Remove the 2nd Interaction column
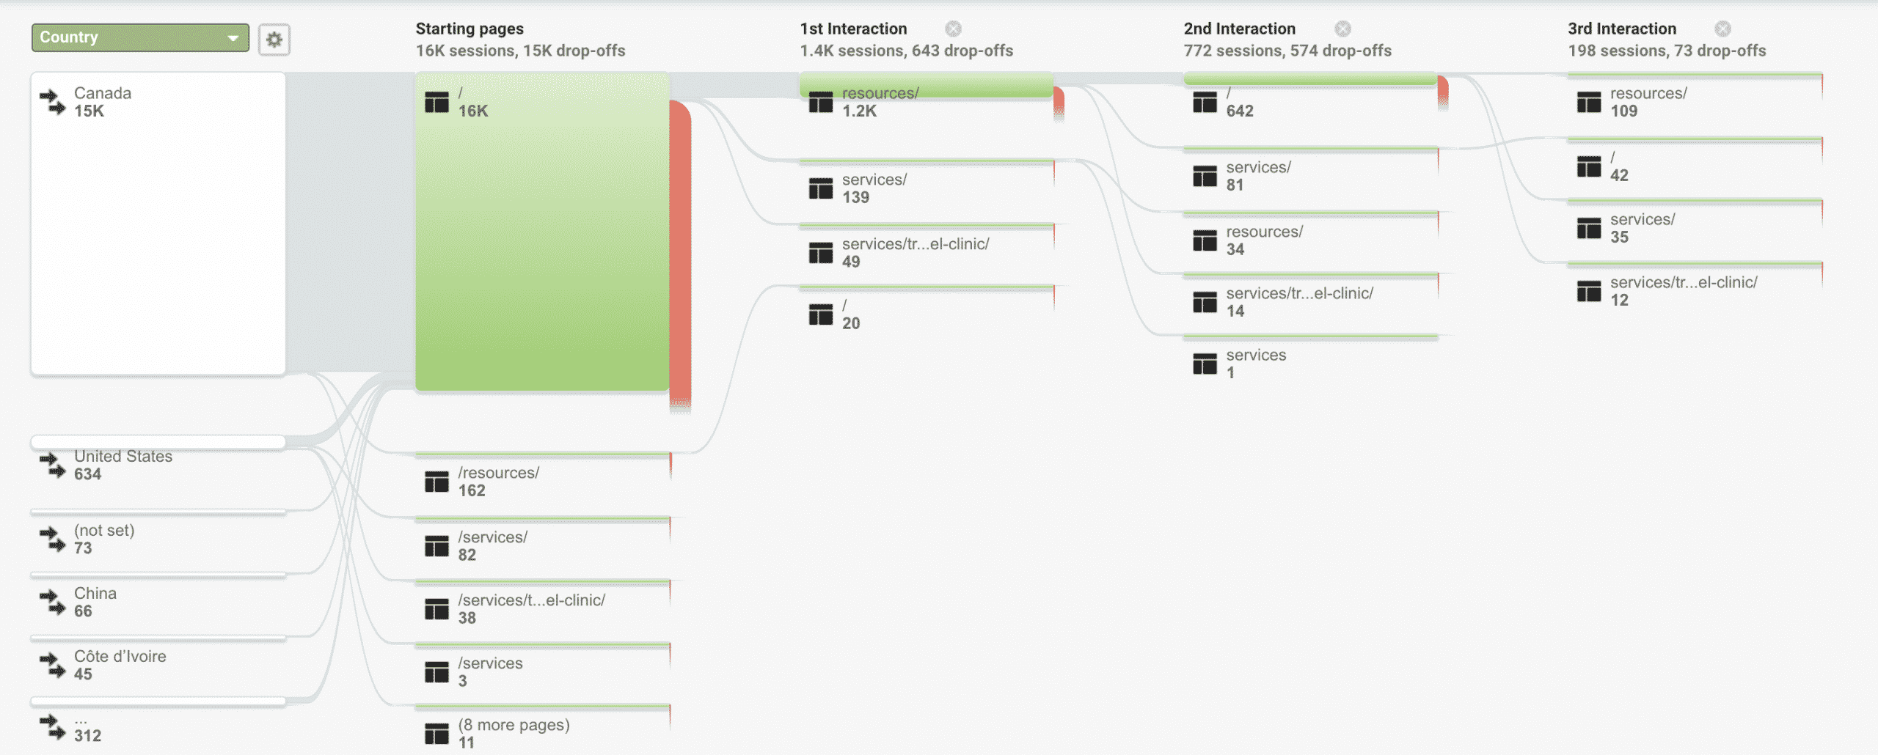This screenshot has height=755, width=1878. 1342,29
